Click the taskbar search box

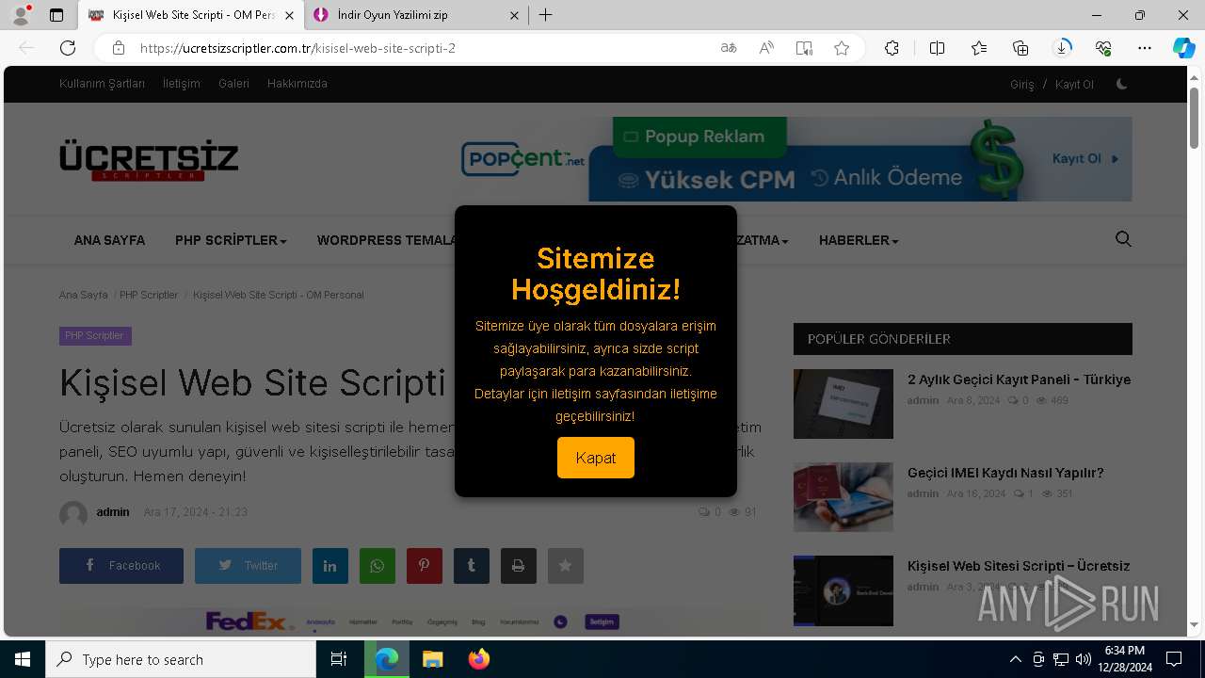click(181, 659)
